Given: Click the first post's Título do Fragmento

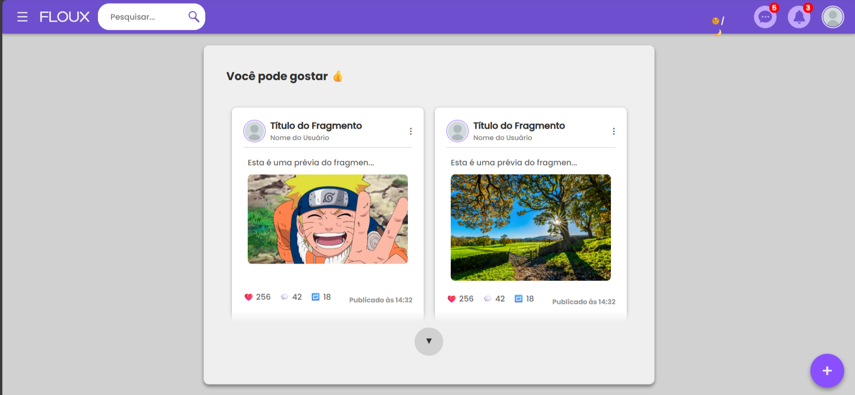Looking at the screenshot, I should pyautogui.click(x=316, y=126).
